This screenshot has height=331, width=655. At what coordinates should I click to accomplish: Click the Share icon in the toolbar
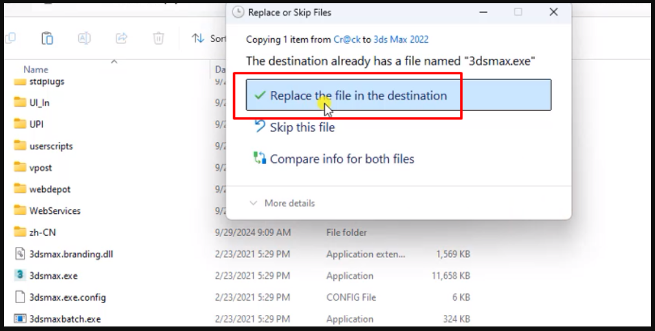pyautogui.click(x=121, y=39)
